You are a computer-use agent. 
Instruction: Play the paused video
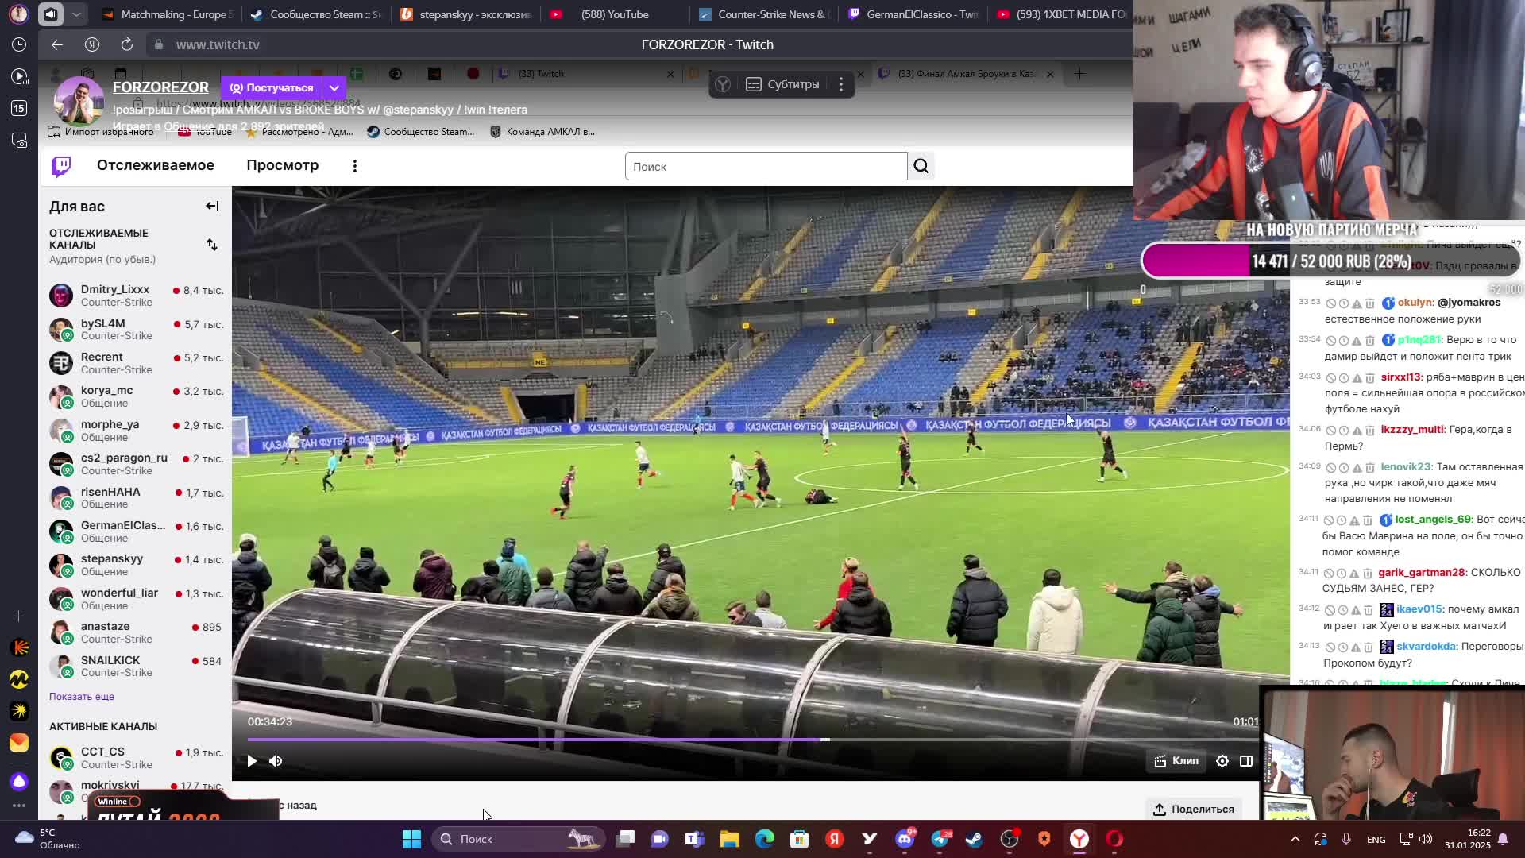[252, 761]
